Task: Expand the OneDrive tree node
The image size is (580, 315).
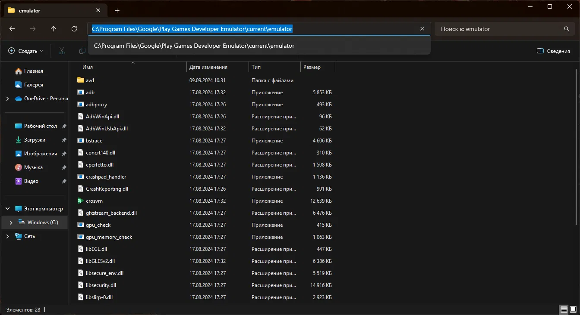Action: 8,99
